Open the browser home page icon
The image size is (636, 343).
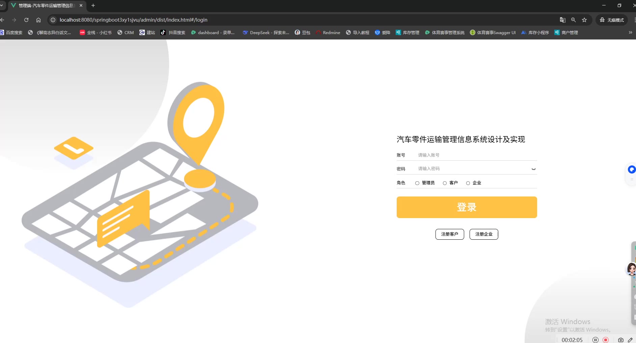click(x=38, y=20)
